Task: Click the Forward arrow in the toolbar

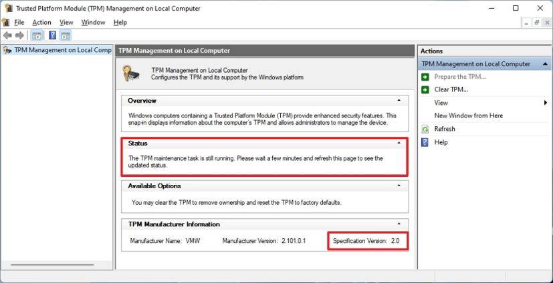Action: [20, 35]
